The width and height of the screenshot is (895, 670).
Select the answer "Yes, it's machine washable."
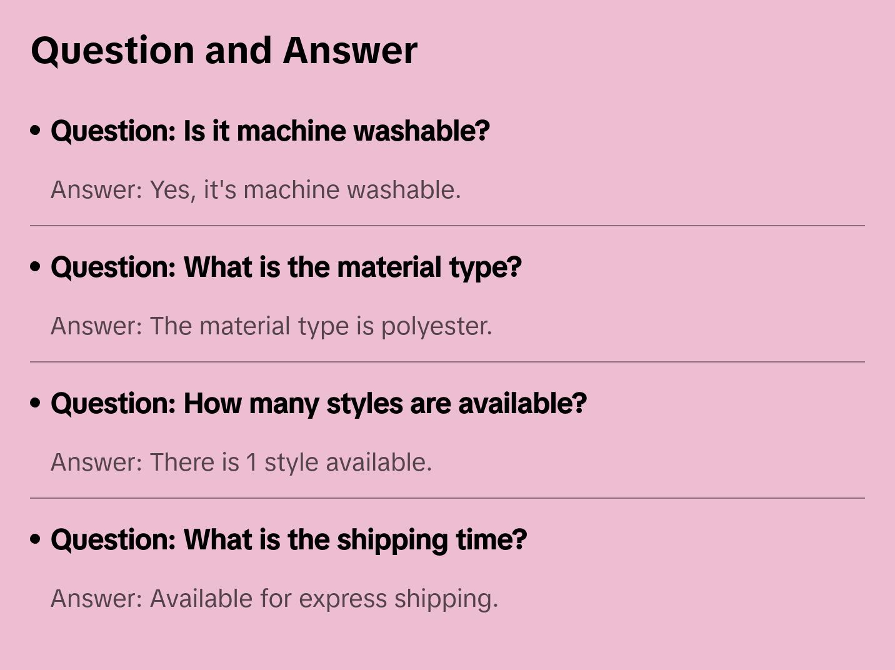pos(256,190)
